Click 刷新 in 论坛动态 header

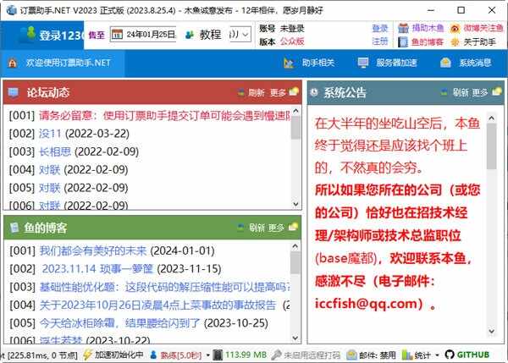tap(256, 93)
